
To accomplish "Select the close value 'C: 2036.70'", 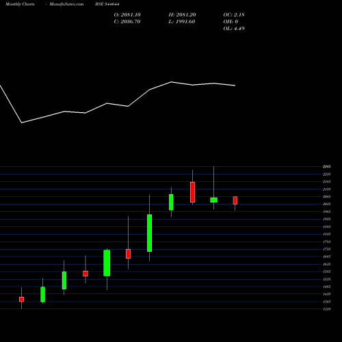I will (x=127, y=22).
